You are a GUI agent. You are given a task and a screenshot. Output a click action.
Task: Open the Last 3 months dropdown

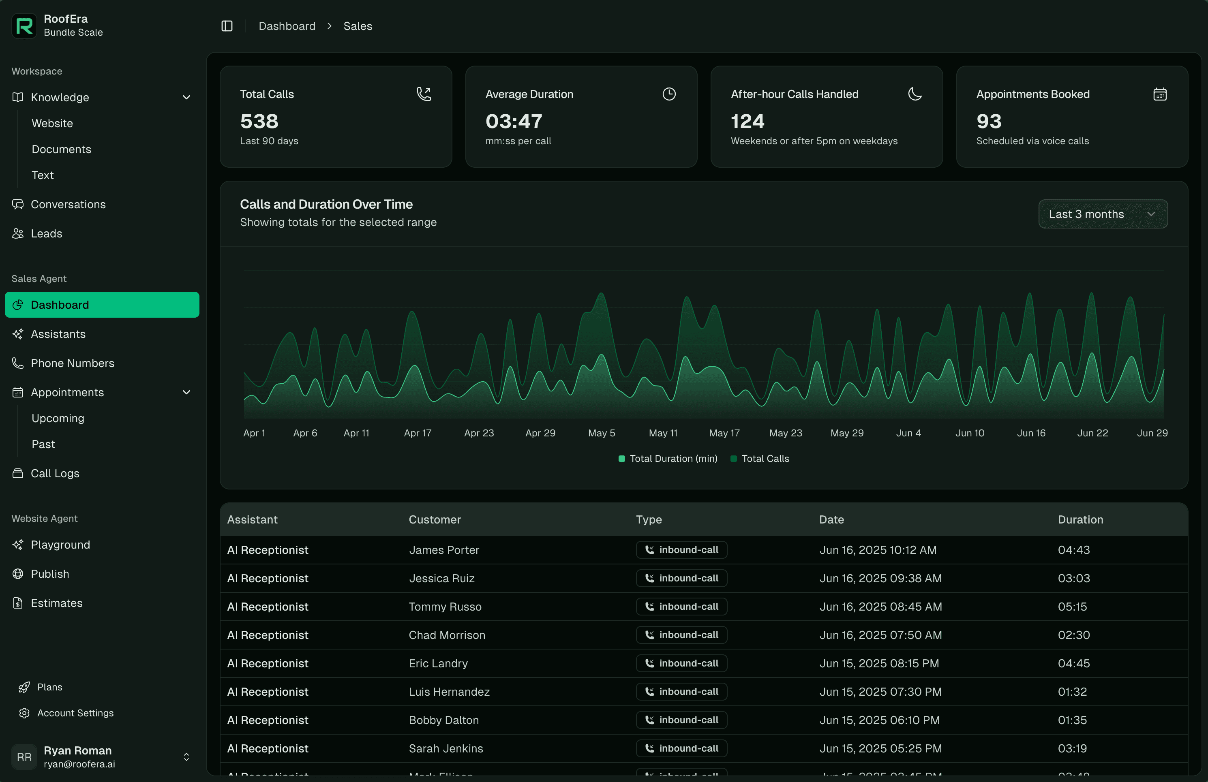pyautogui.click(x=1103, y=214)
